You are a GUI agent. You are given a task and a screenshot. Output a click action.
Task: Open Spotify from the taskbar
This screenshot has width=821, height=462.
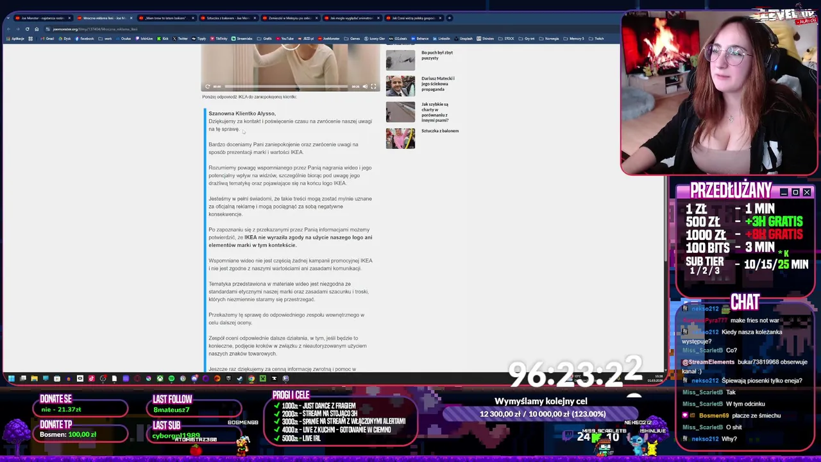tap(171, 379)
